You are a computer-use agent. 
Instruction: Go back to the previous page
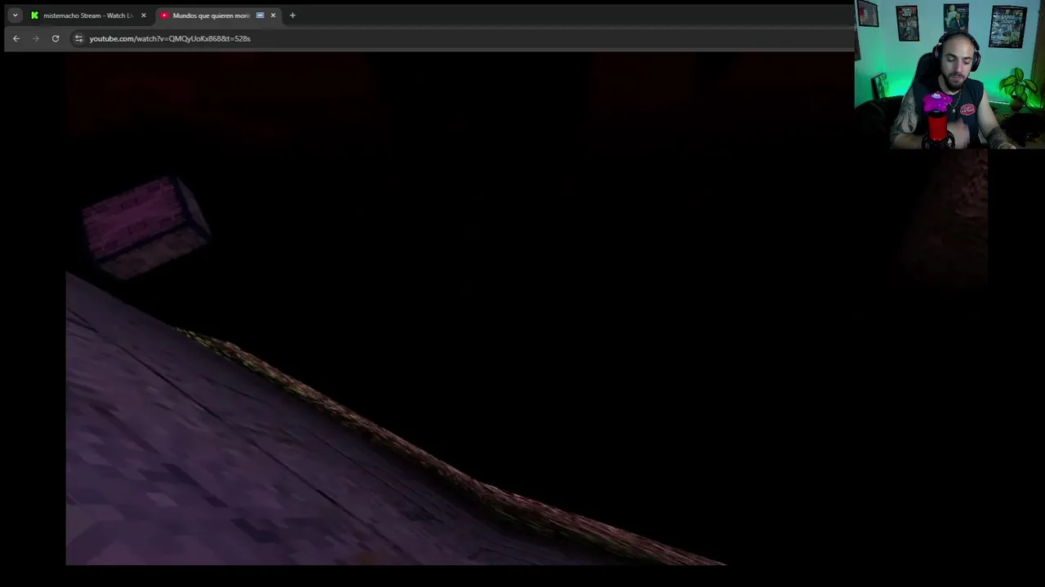(x=16, y=38)
